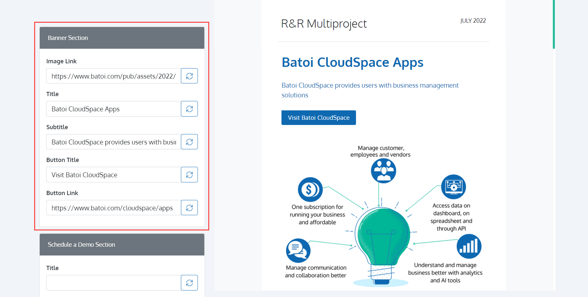This screenshot has height=297, width=588.
Task: Click refresh icon beside Button Link field
Action: 189,208
